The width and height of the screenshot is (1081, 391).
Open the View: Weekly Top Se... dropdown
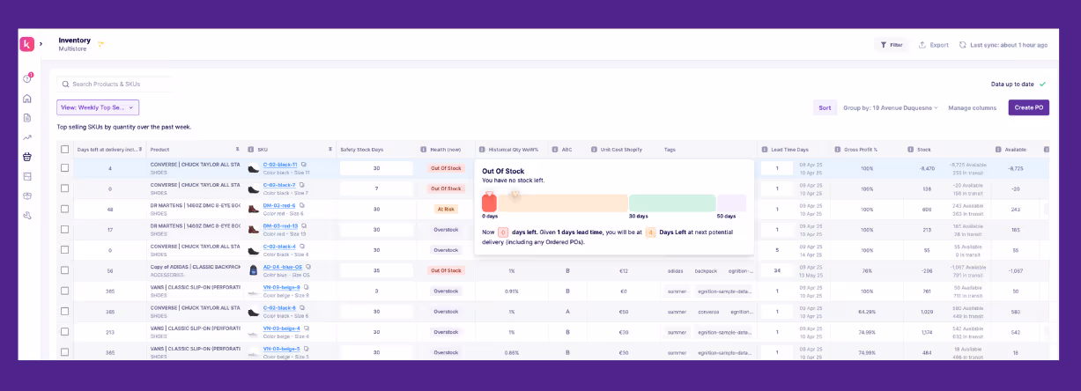[98, 107]
